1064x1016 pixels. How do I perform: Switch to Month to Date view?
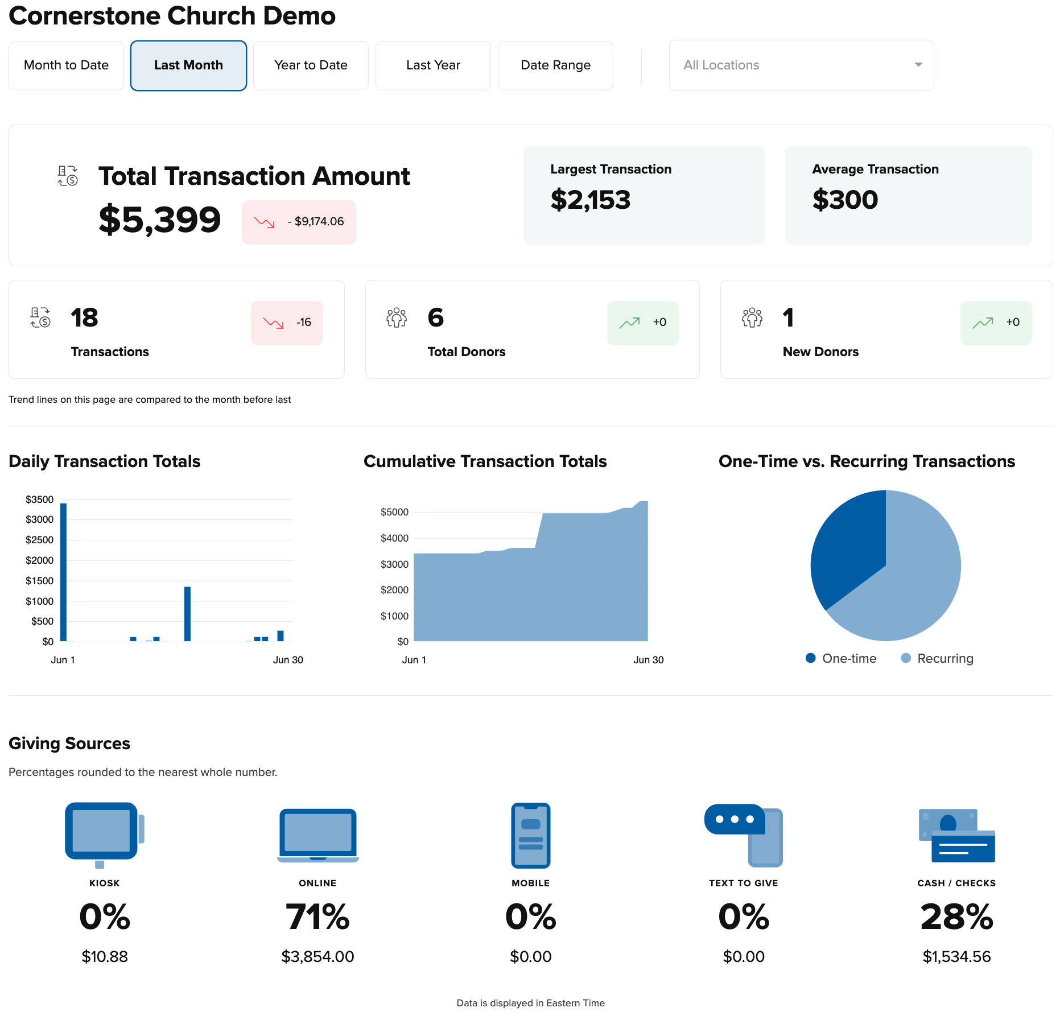coord(66,65)
